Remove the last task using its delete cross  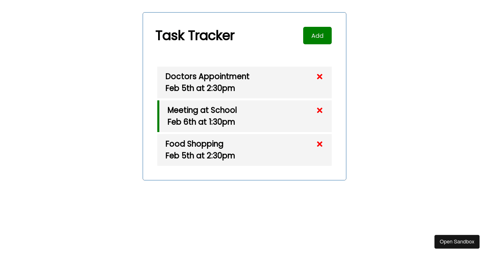point(319,144)
